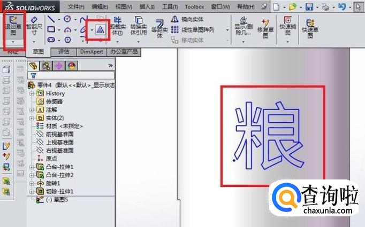Open the 文件(F) menu

pyautogui.click(x=76, y=7)
